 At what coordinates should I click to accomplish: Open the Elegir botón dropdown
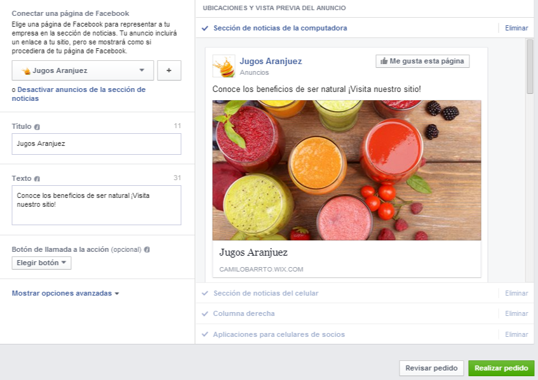[41, 263]
